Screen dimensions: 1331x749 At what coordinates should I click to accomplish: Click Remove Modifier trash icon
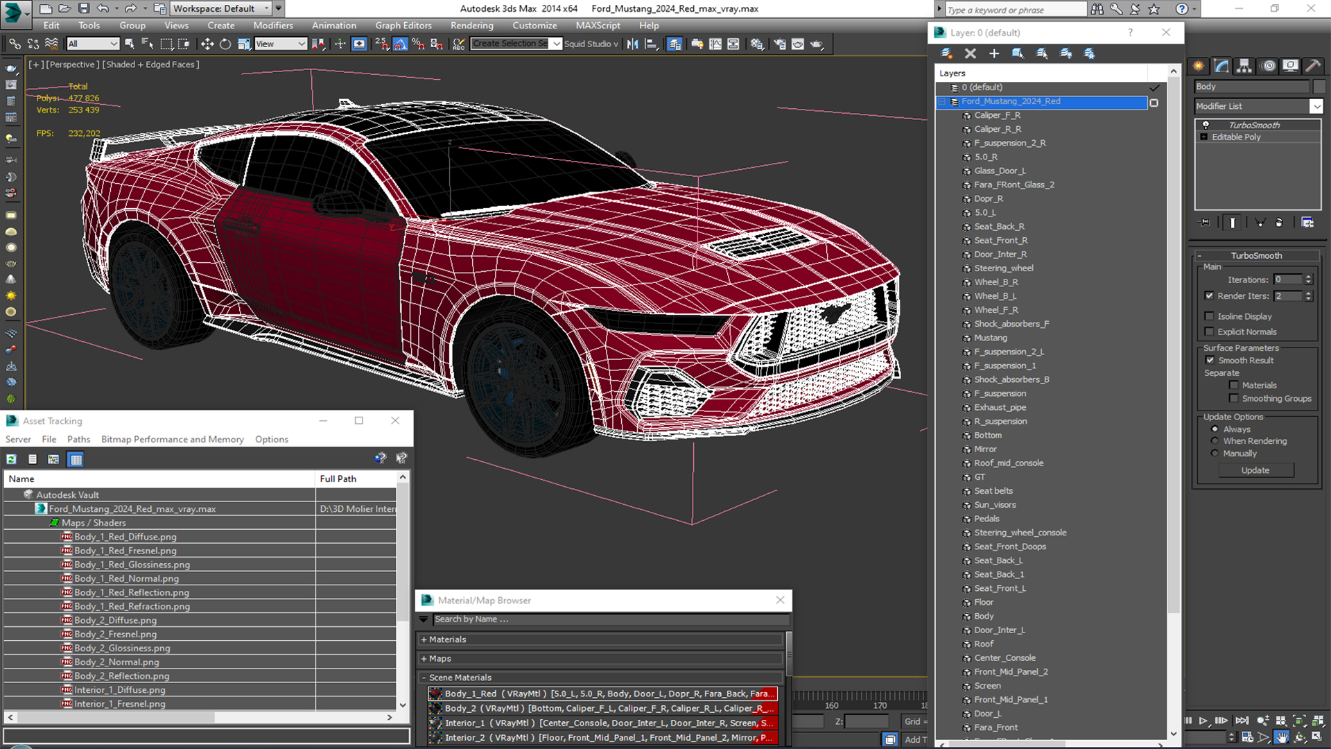1279,223
